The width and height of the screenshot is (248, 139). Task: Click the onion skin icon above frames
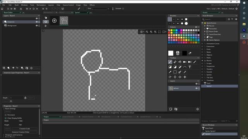point(46,17)
